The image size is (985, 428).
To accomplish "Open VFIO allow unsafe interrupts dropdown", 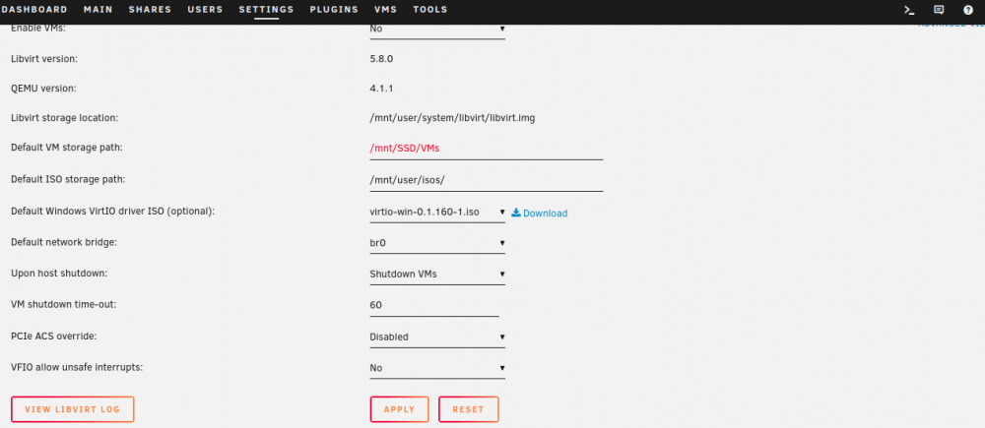I will coord(437,368).
